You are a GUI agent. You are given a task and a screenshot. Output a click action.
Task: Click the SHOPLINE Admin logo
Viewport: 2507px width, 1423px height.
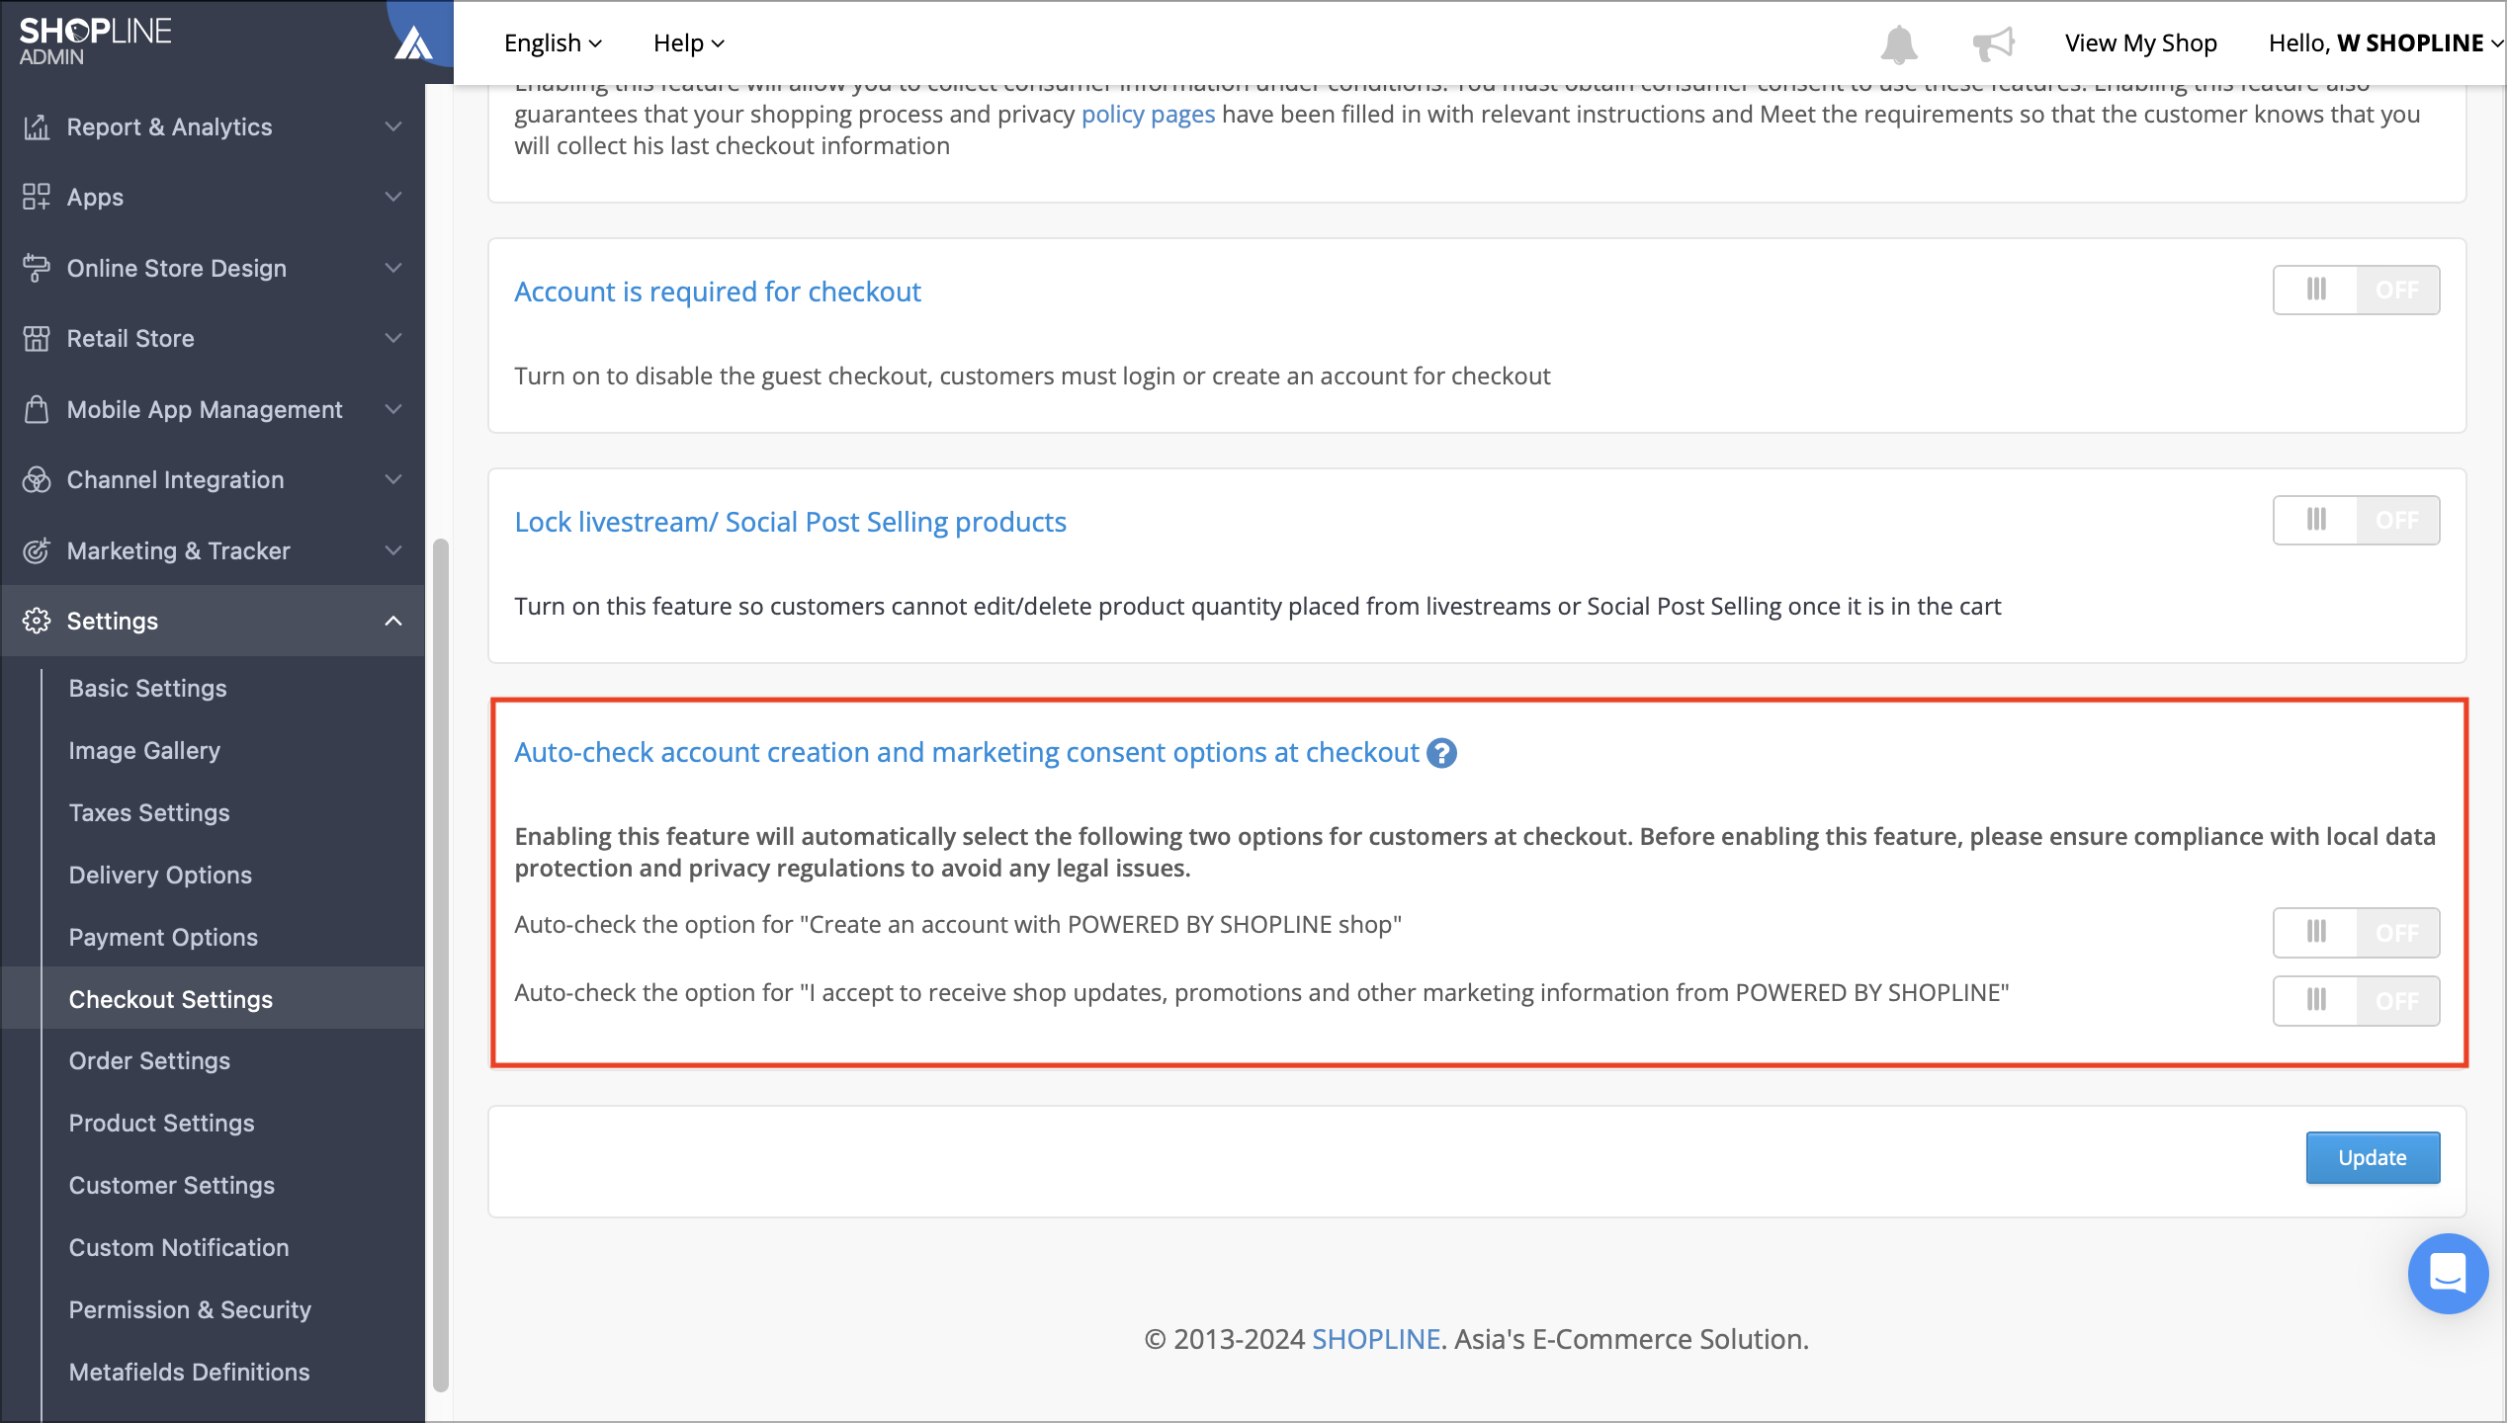click(95, 42)
